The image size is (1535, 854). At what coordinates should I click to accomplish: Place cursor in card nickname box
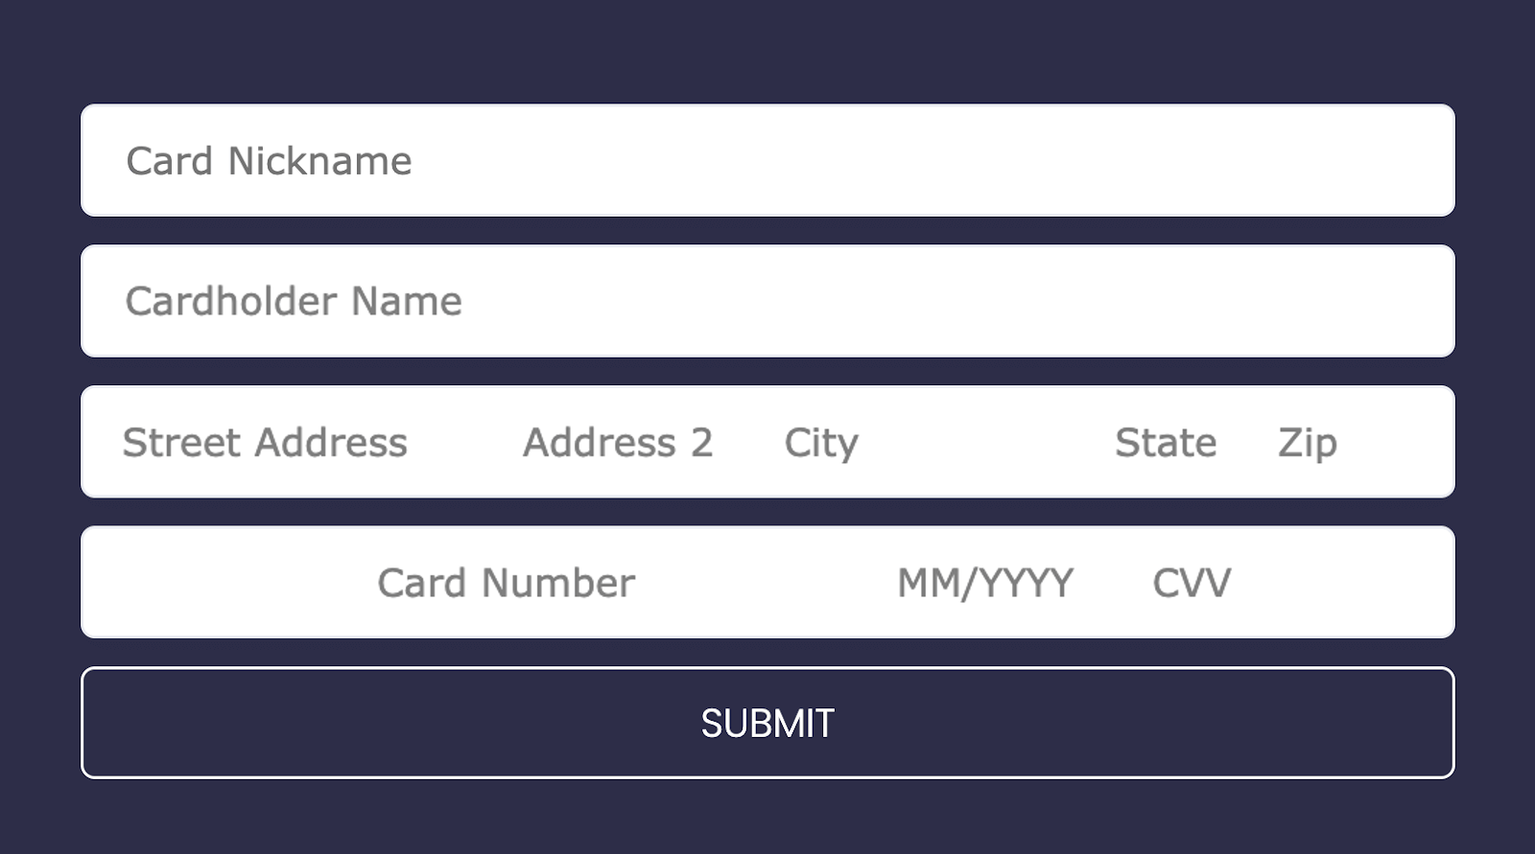(x=767, y=160)
